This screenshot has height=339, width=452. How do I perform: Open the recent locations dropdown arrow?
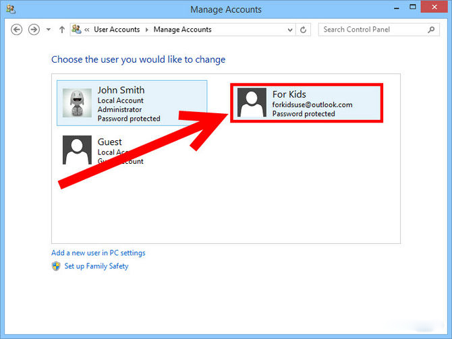(49, 30)
